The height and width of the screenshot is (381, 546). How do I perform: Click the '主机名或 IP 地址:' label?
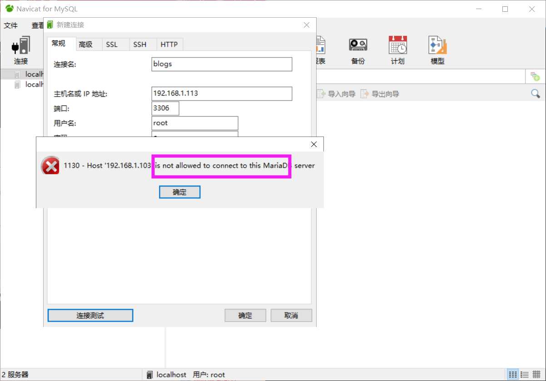tap(80, 94)
